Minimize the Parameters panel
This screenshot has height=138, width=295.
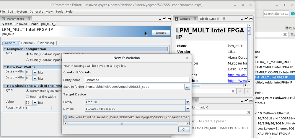160,19
